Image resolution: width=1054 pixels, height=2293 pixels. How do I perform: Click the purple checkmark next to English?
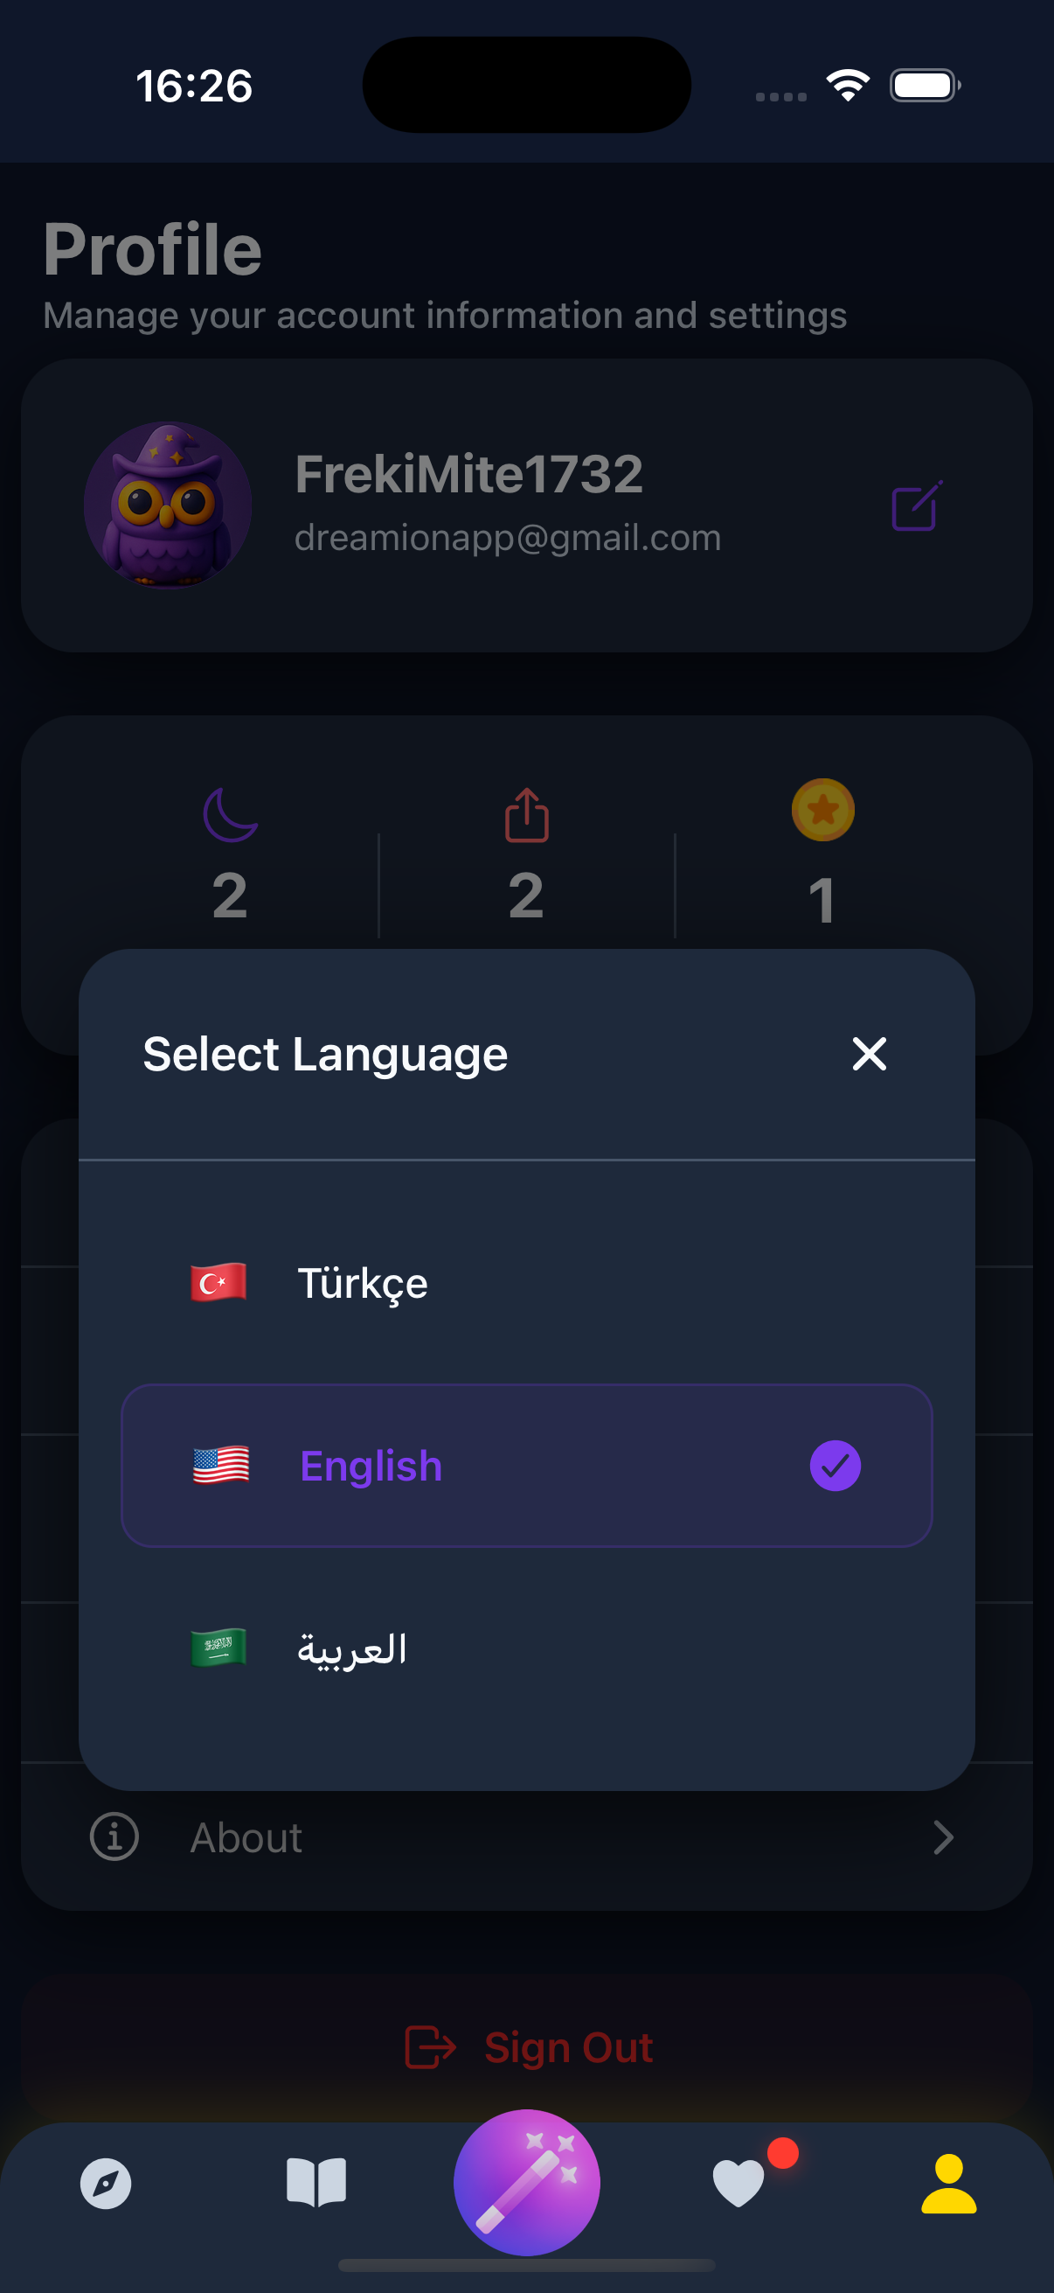(x=835, y=1465)
